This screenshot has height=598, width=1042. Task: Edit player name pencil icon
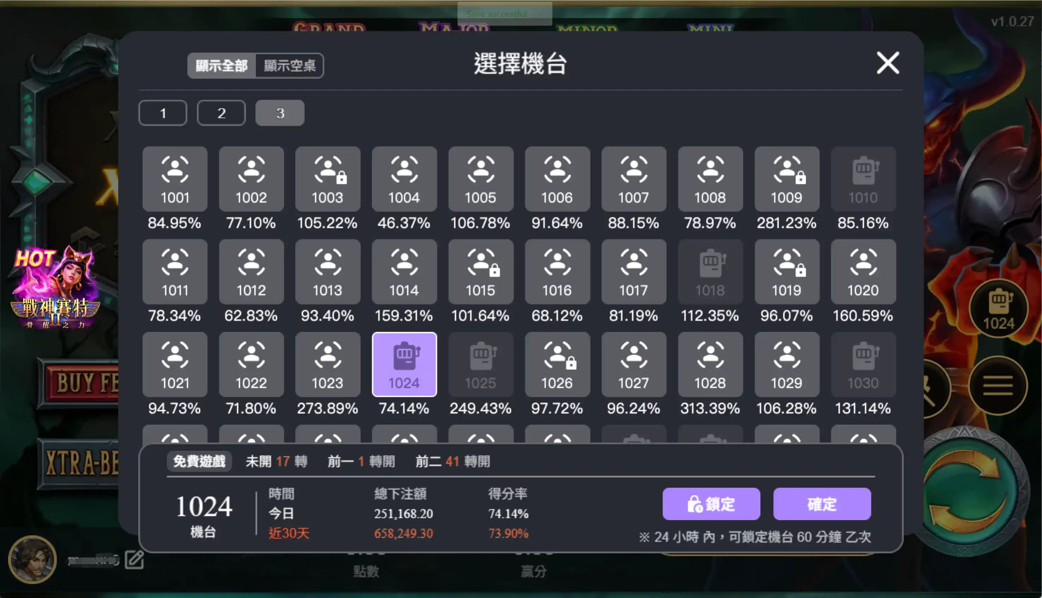click(x=134, y=559)
